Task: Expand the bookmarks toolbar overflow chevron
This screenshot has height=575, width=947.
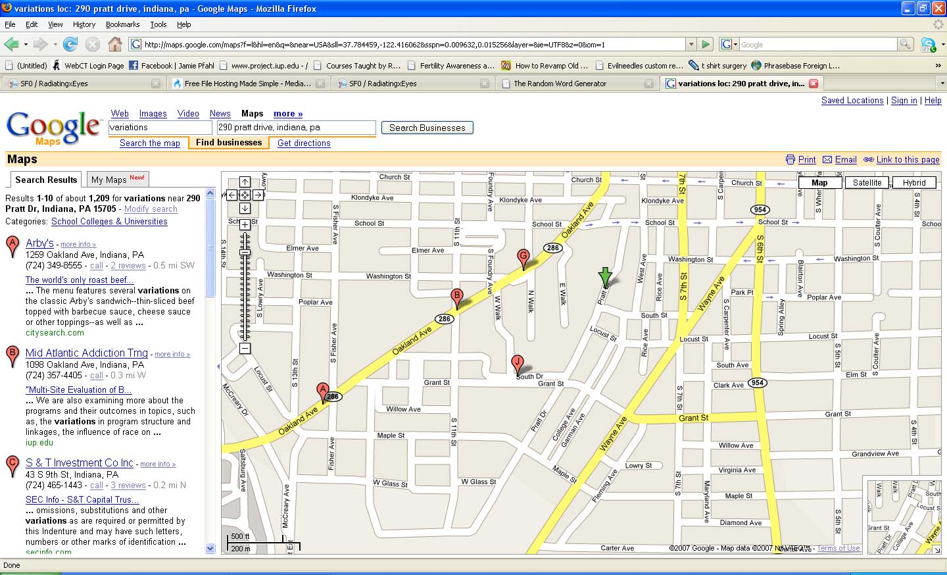Action: tap(938, 66)
